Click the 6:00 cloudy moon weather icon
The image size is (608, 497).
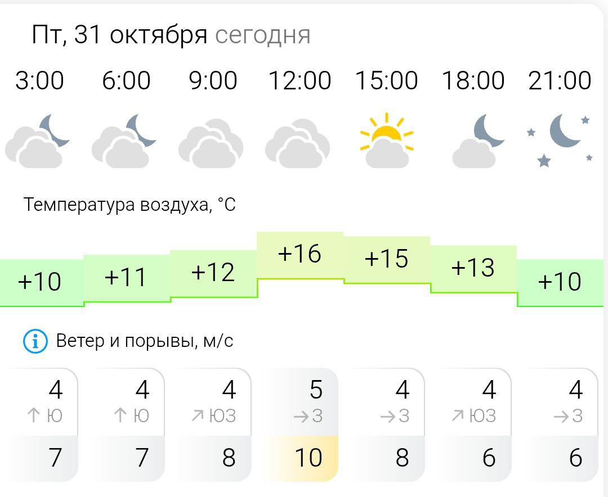pos(124,141)
